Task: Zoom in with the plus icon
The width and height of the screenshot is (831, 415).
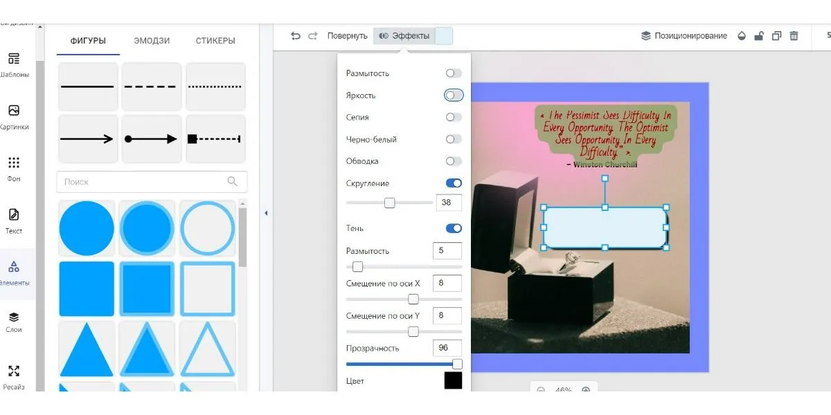Action: [x=586, y=390]
